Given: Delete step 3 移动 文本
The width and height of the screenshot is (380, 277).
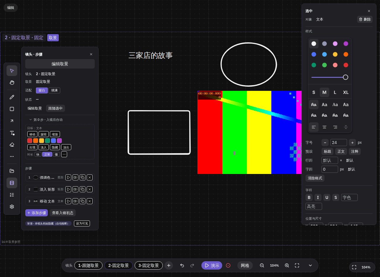Looking at the screenshot, I should pos(90,201).
